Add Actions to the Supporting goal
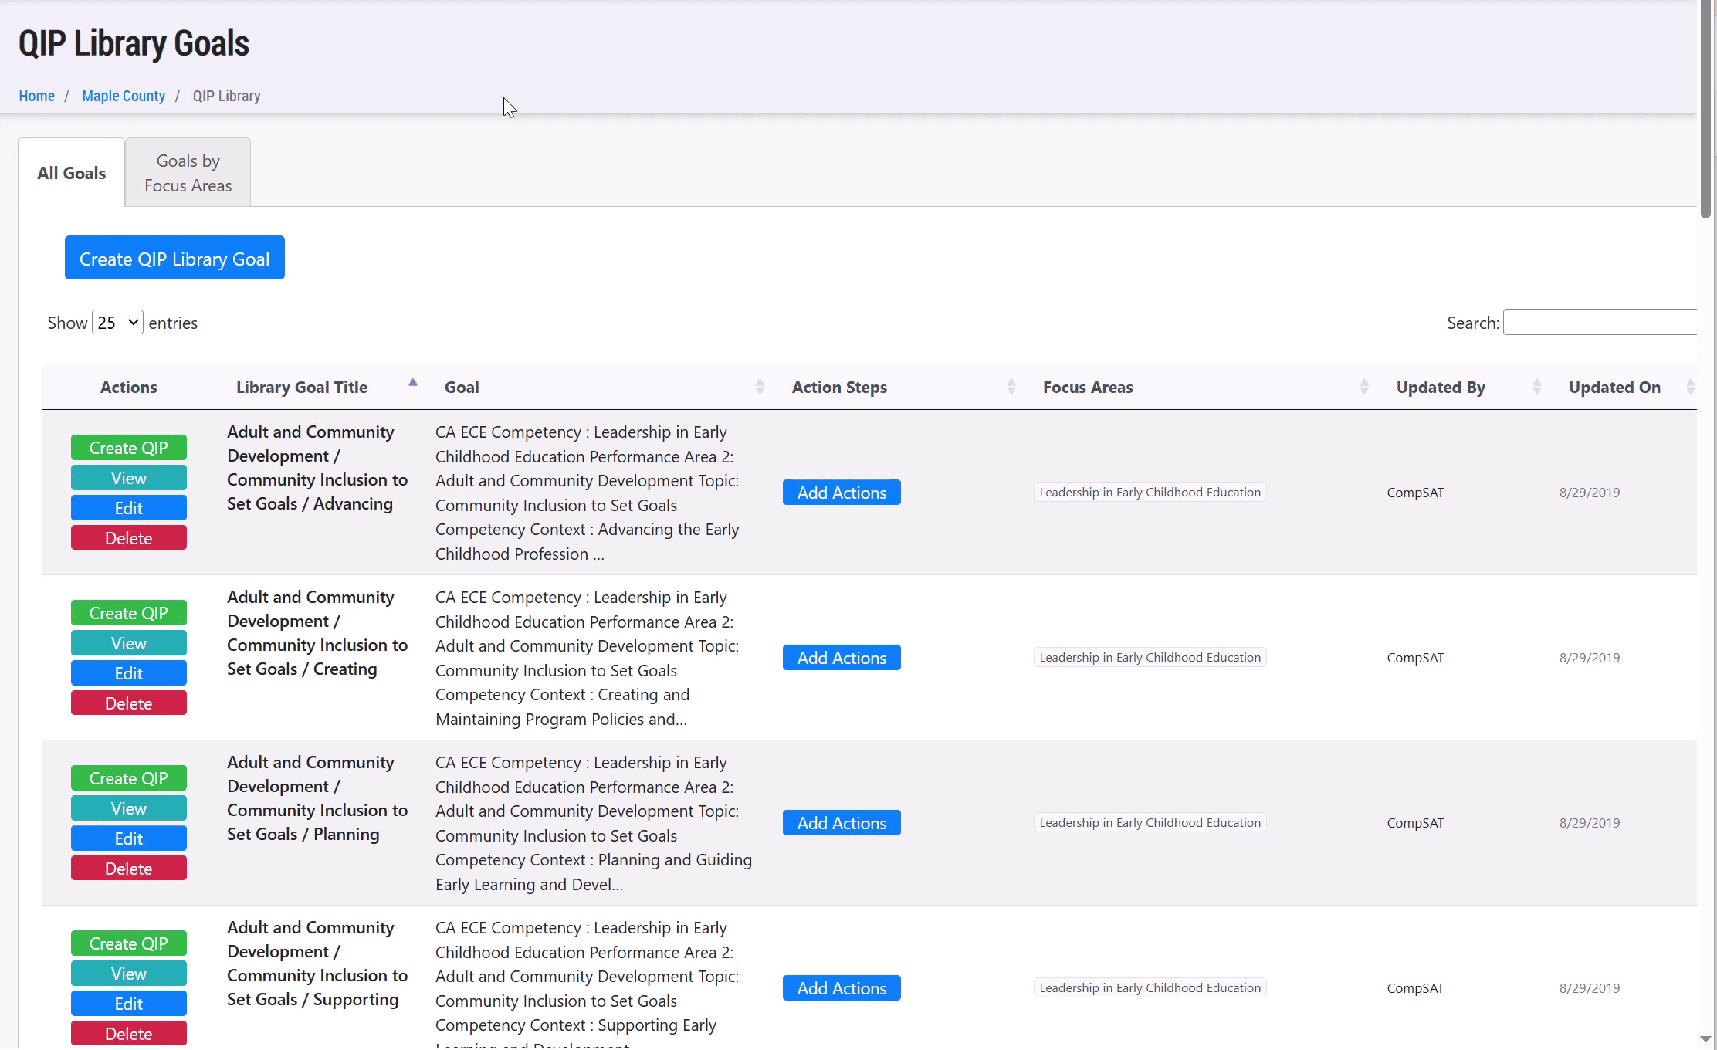The image size is (1717, 1050). pyautogui.click(x=842, y=988)
